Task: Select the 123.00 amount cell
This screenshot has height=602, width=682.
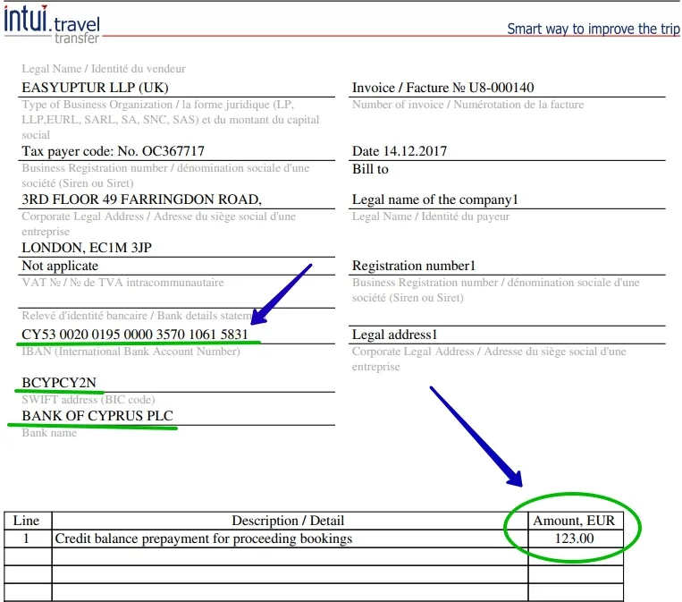Action: point(575,538)
